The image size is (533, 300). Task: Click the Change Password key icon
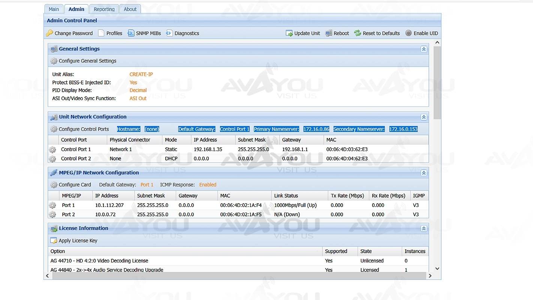[49, 33]
